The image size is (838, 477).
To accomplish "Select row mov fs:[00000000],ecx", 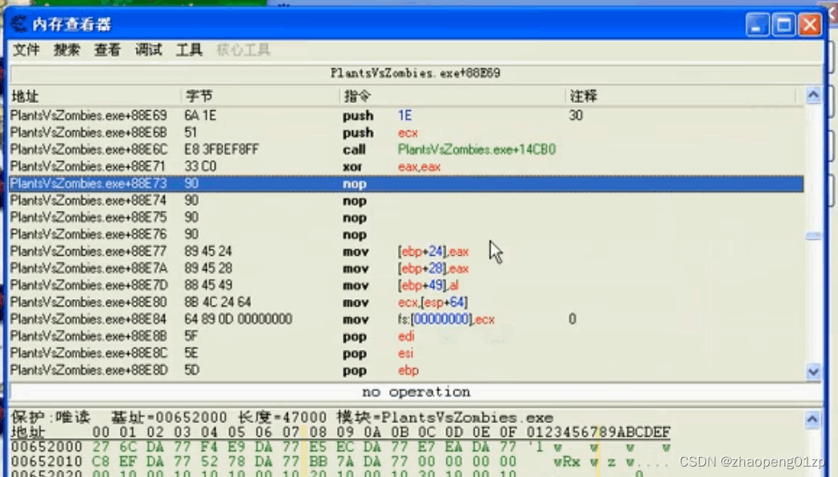I will (x=406, y=320).
